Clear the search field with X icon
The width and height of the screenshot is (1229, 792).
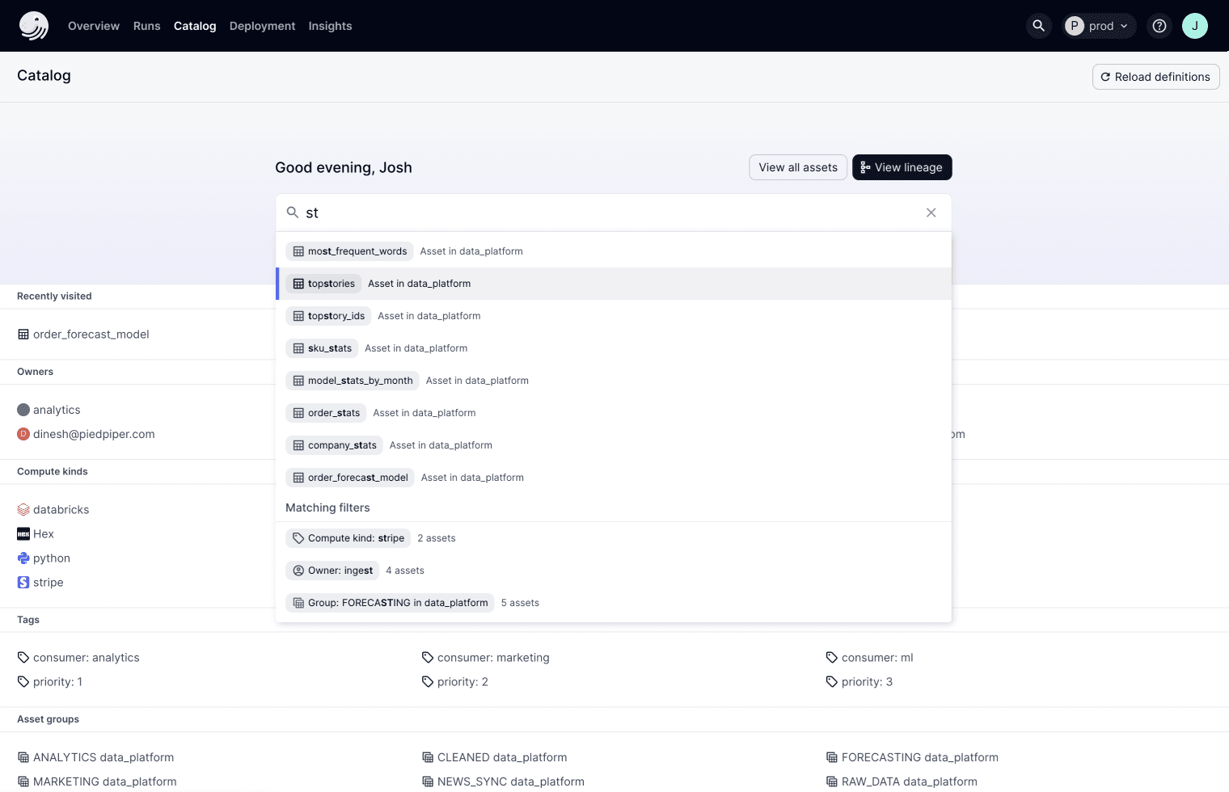tap(931, 213)
